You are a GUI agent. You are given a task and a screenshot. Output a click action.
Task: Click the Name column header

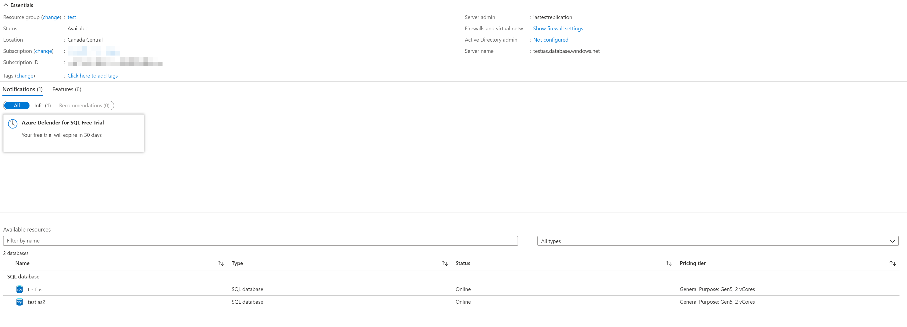(x=23, y=264)
